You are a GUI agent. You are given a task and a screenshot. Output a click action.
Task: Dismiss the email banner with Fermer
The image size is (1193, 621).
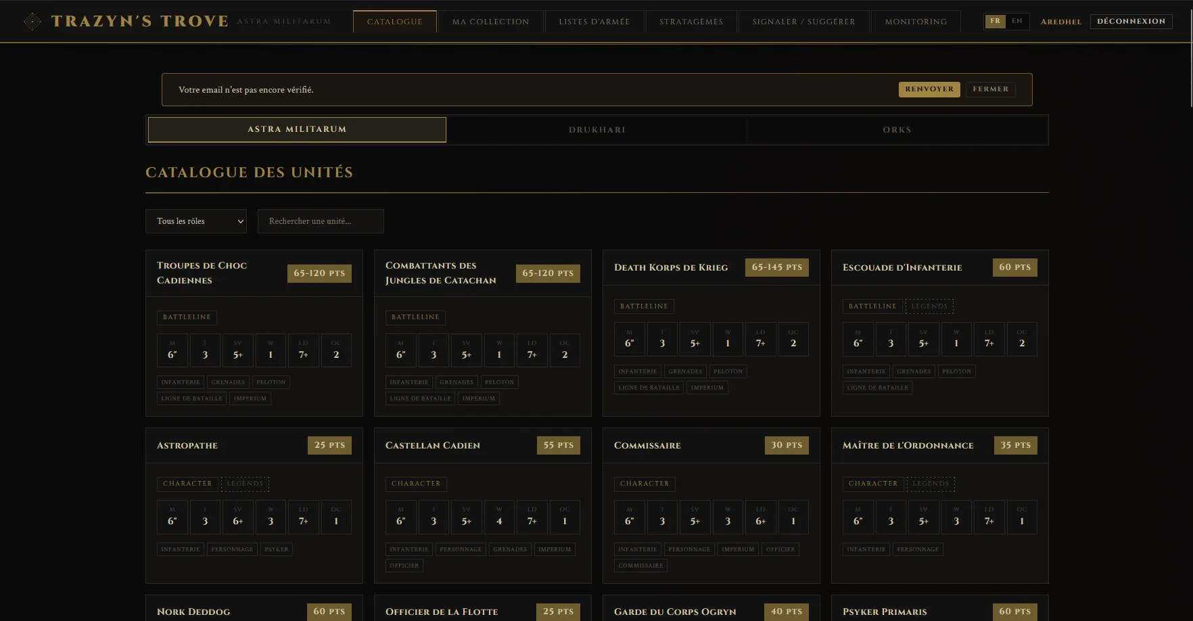(991, 89)
